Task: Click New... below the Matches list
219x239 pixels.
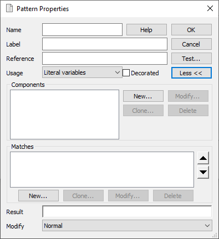Action: 38,196
